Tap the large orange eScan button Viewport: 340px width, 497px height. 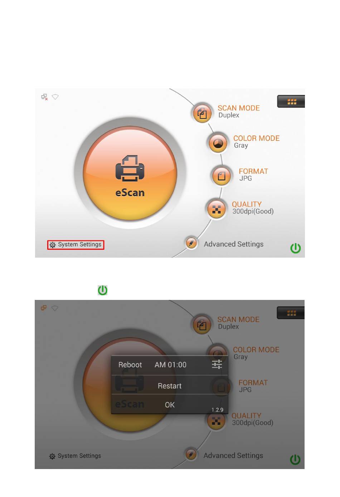pos(130,173)
